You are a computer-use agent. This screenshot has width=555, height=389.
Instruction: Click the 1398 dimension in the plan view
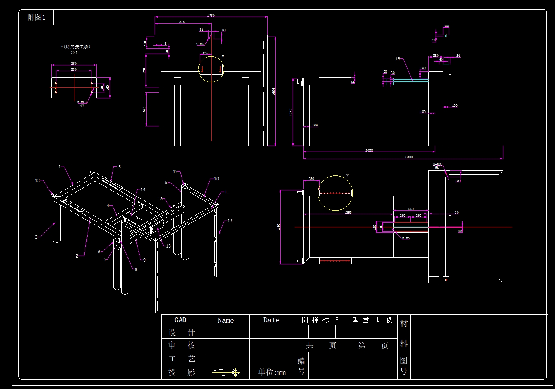pyautogui.click(x=348, y=212)
